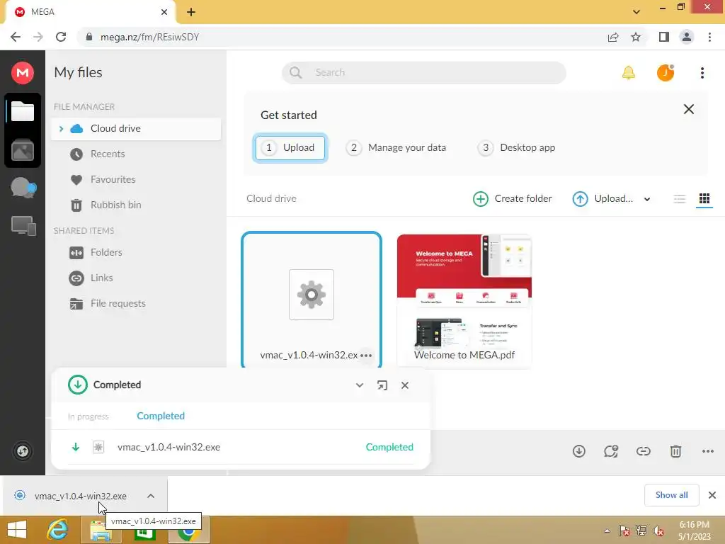Open Cloud drive in the file manager list
This screenshot has height=544, width=725.
coord(136,129)
